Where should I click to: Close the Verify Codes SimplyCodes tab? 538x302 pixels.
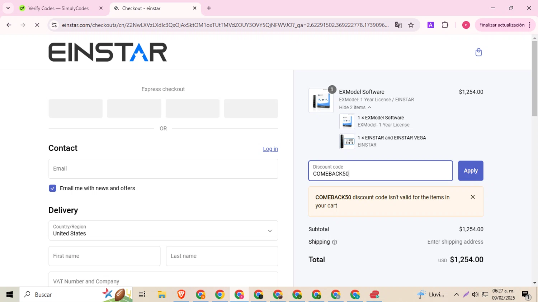[101, 8]
